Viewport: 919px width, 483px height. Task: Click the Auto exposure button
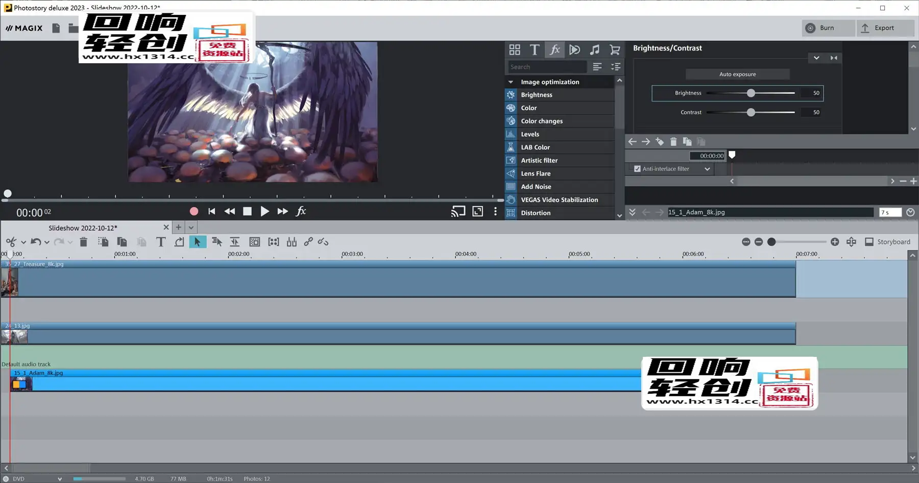click(x=737, y=74)
